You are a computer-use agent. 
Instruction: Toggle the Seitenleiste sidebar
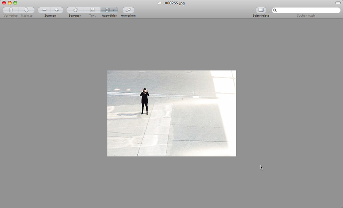261,10
